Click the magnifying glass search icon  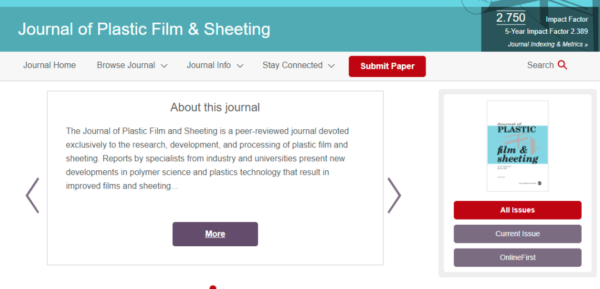coord(562,65)
